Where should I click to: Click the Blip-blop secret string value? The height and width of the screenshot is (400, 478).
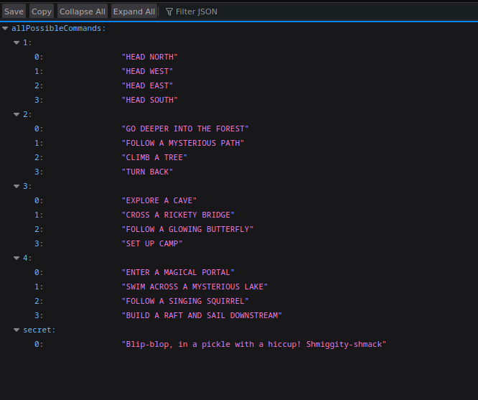254,345
